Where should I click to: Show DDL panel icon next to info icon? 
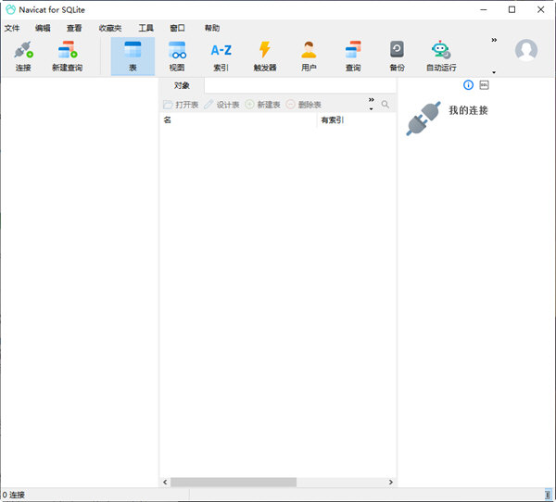(x=484, y=84)
